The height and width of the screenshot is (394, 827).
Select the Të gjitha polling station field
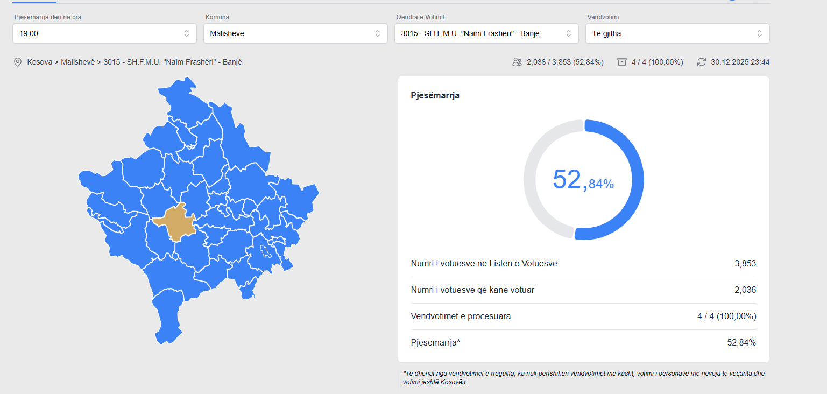pos(677,33)
